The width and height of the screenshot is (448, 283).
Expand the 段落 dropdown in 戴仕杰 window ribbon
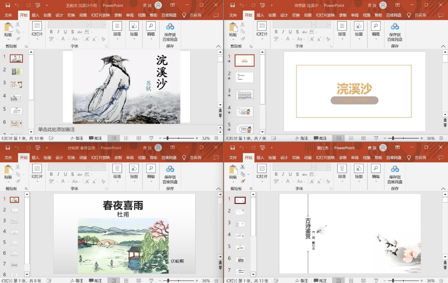click(342, 181)
